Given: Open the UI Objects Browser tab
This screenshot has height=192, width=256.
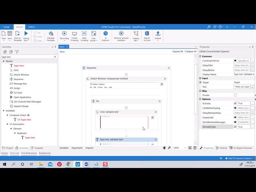Looking at the screenshot, I should tap(241, 148).
